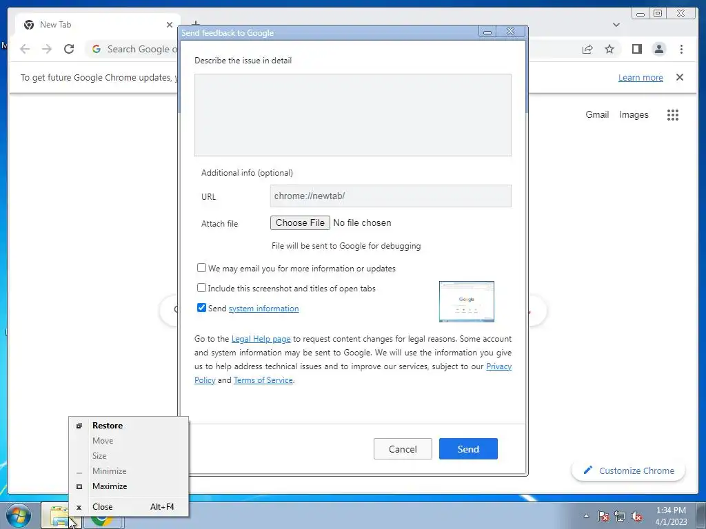Choose Close Alt+F4 in the menu
The width and height of the screenshot is (706, 529).
(x=128, y=507)
